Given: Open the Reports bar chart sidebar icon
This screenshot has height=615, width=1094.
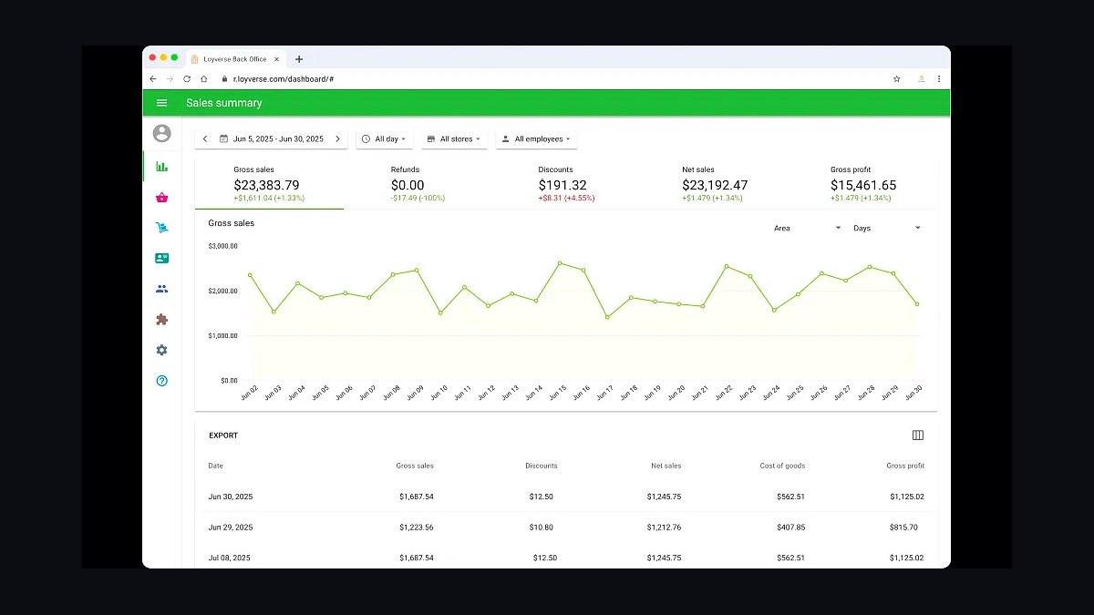Looking at the screenshot, I should pyautogui.click(x=162, y=166).
